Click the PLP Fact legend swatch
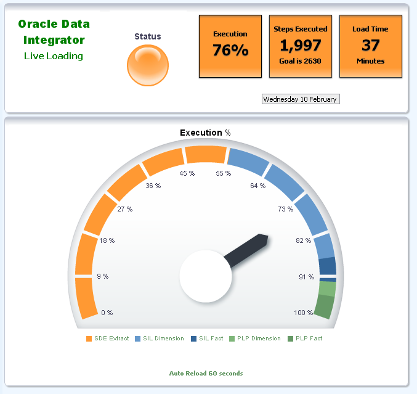 290,339
